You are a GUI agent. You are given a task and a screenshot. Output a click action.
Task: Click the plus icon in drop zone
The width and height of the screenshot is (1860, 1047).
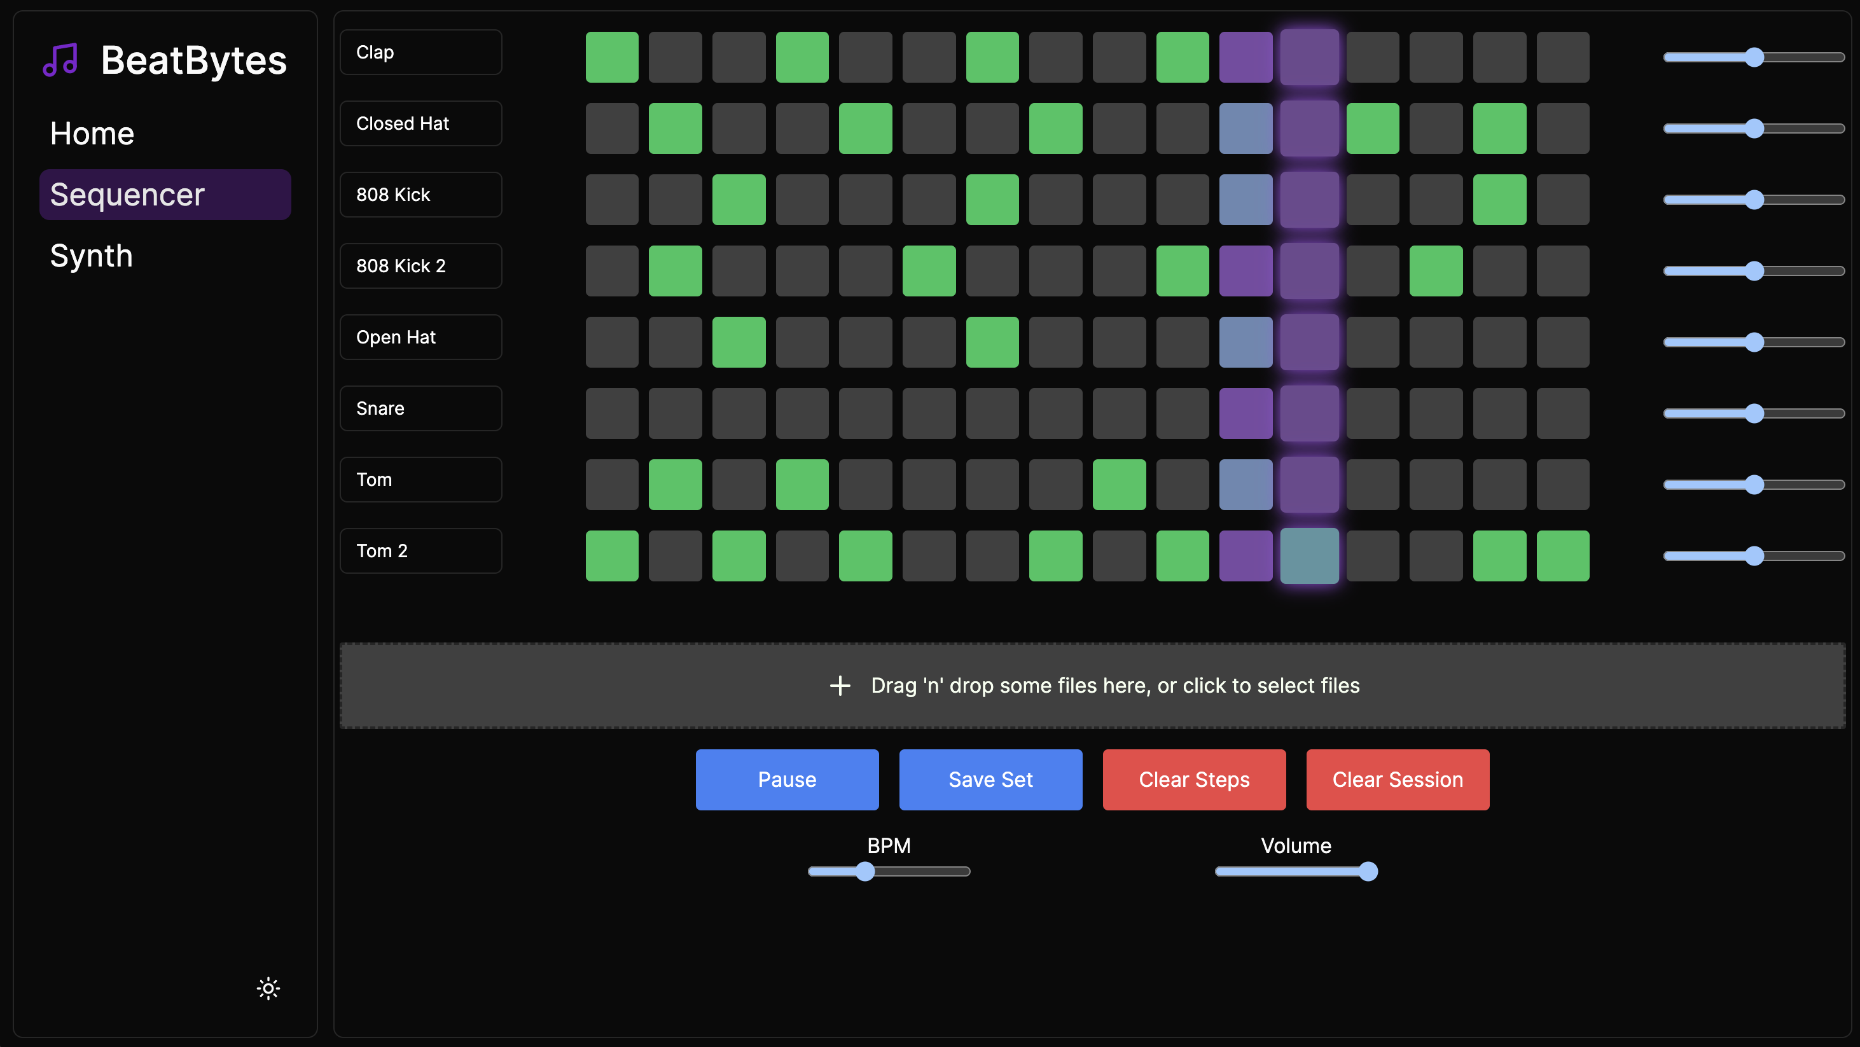click(840, 685)
